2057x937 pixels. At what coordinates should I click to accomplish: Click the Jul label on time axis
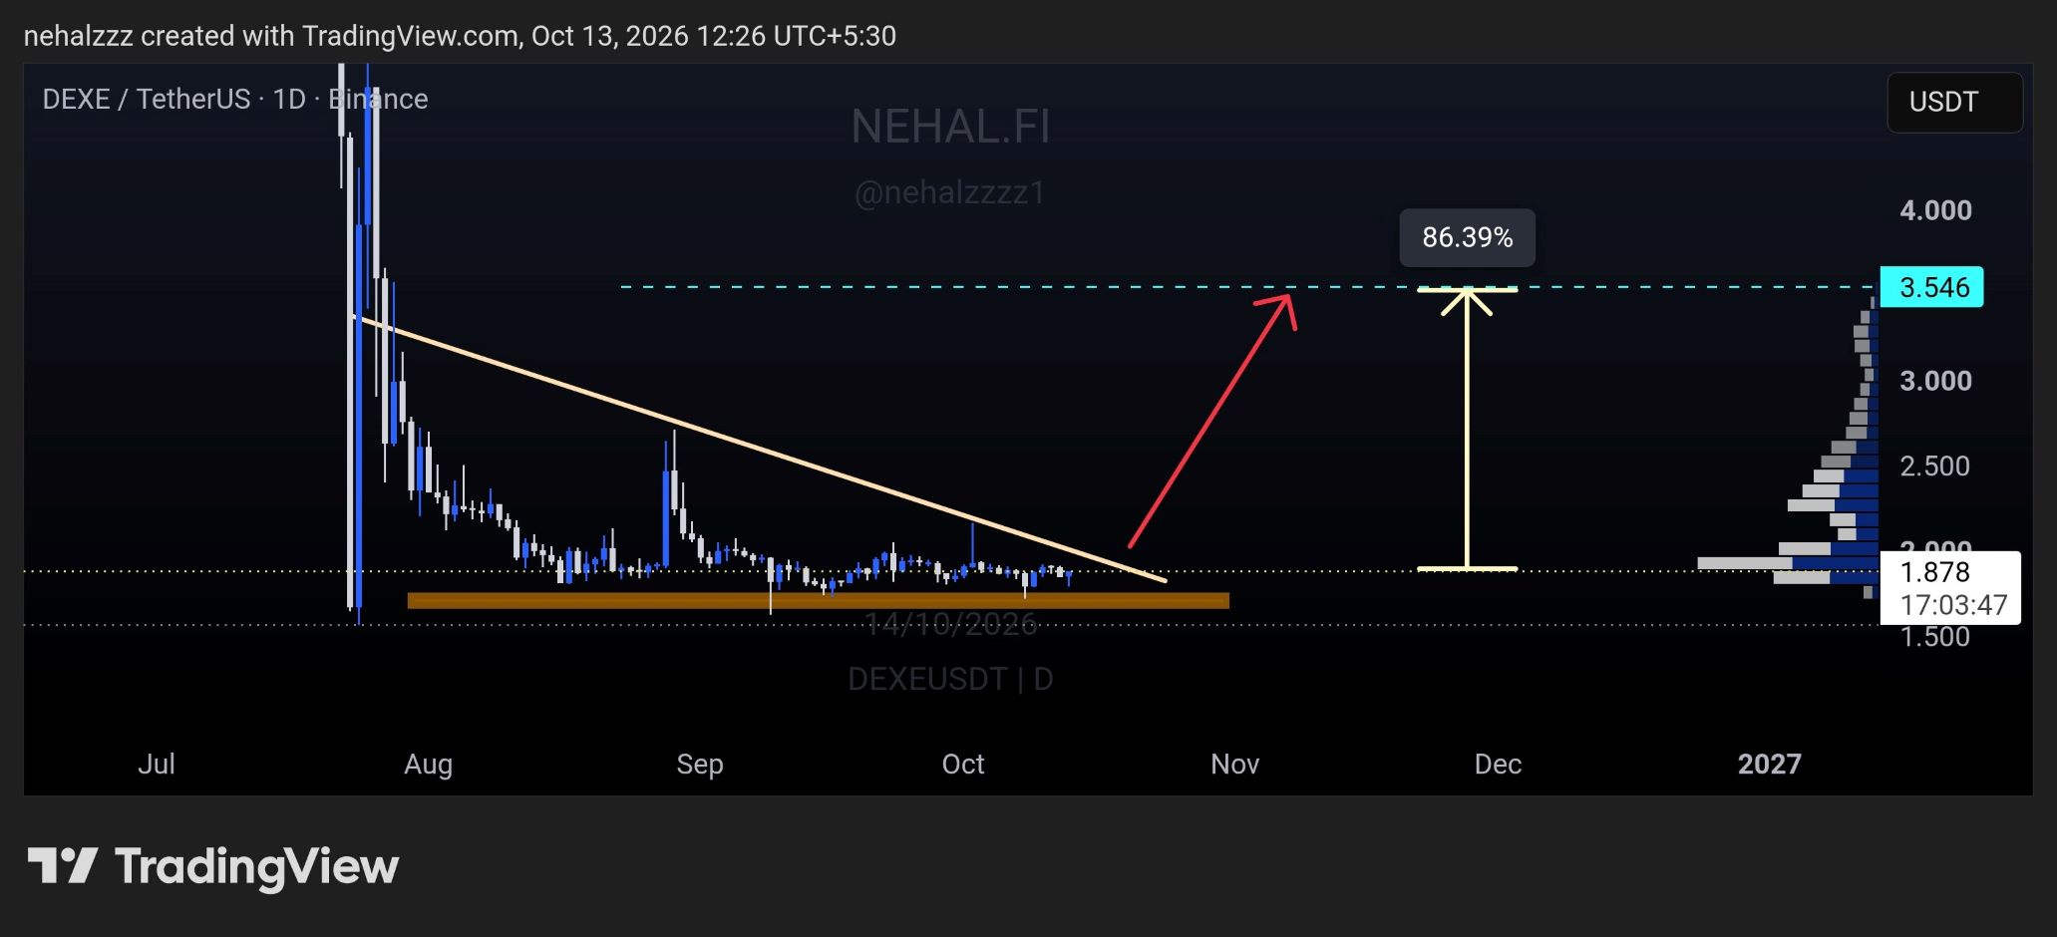click(157, 764)
